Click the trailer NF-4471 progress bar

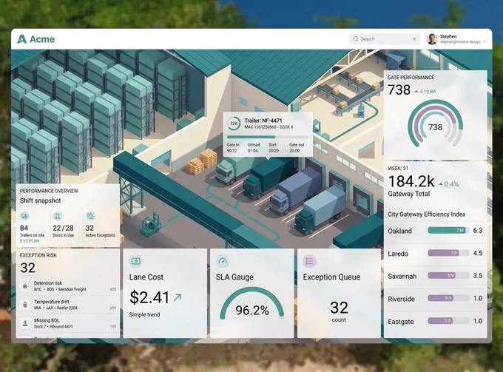point(268,137)
